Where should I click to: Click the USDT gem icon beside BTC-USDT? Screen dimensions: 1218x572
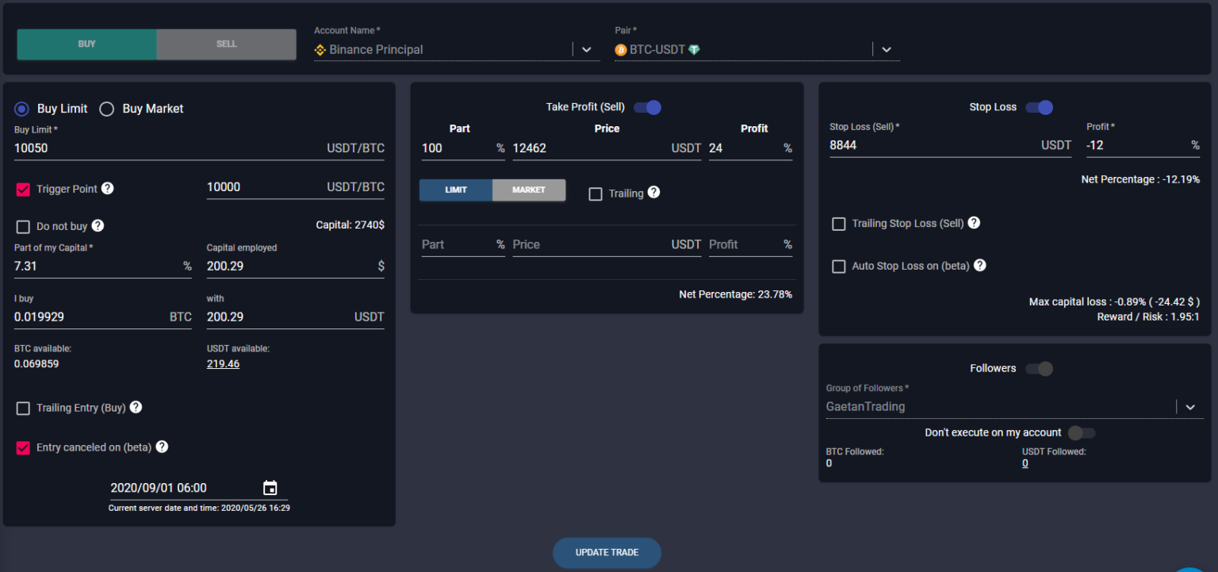coord(696,49)
